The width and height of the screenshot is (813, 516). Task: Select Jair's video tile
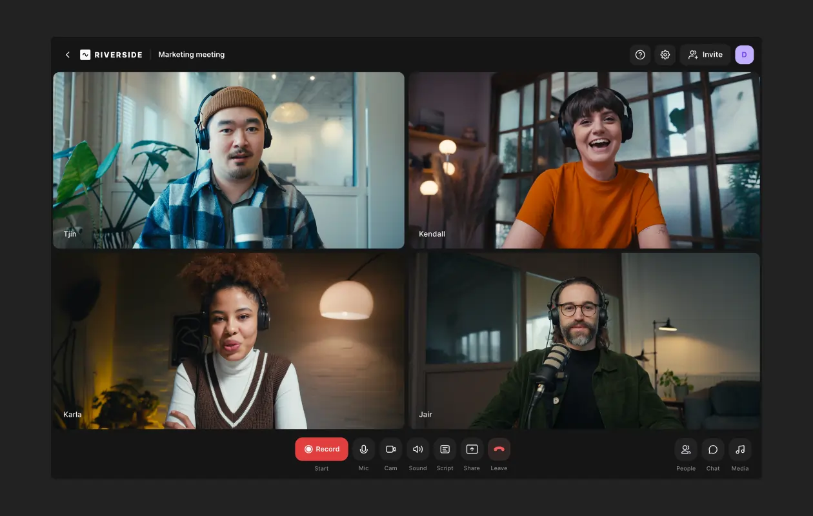585,341
